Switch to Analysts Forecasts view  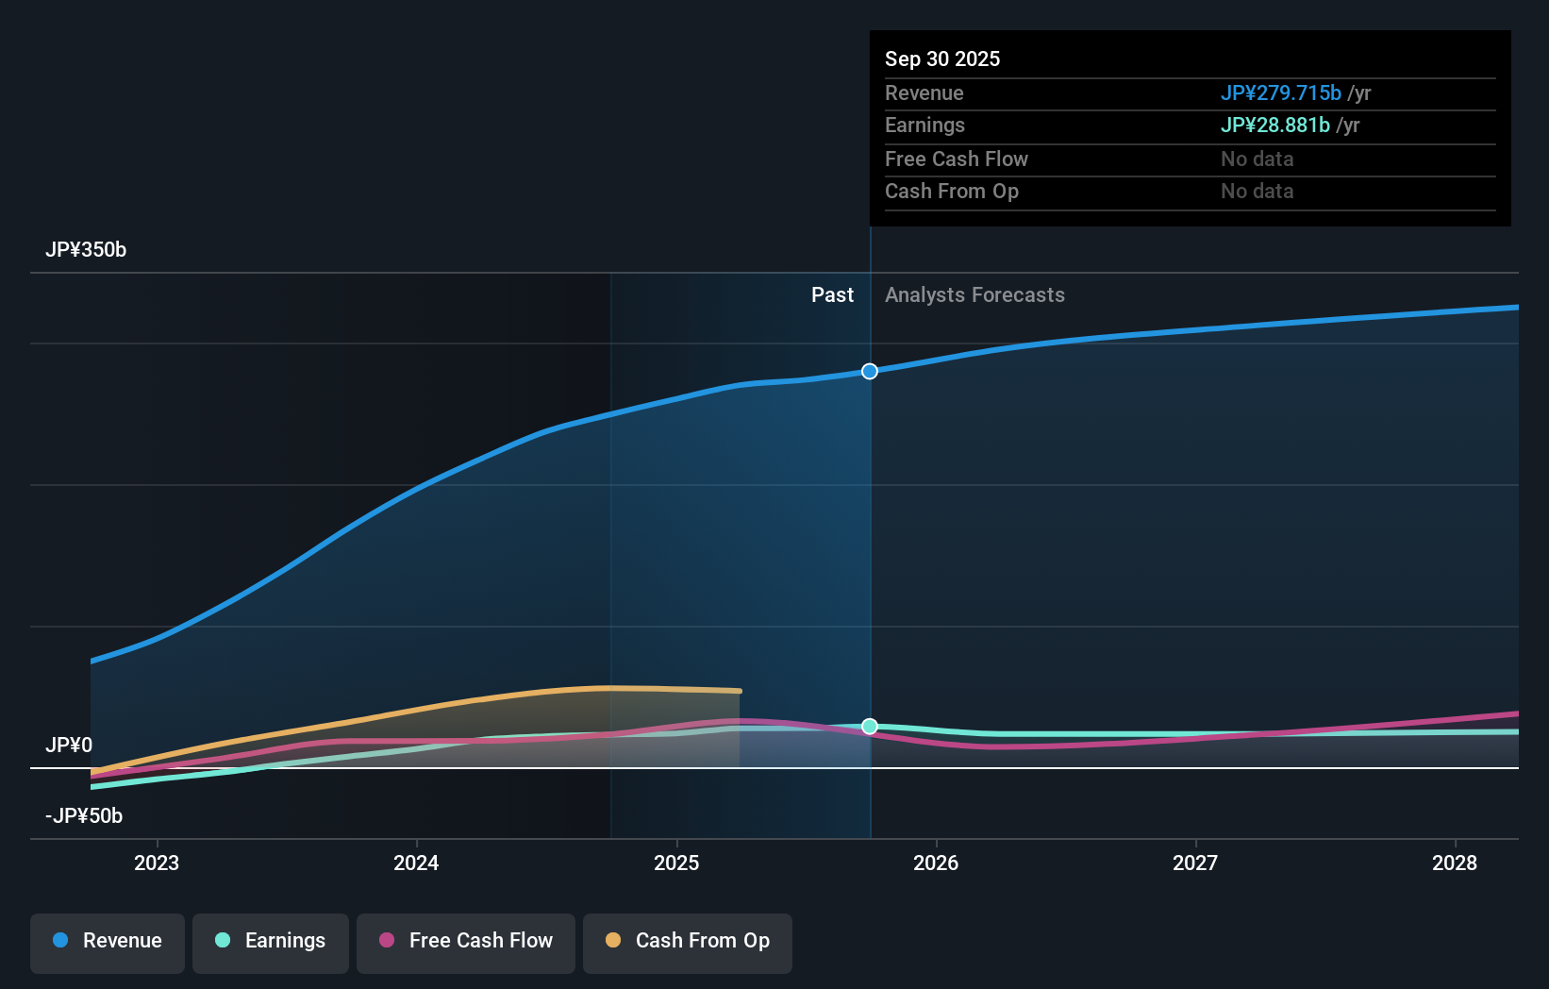(x=974, y=294)
